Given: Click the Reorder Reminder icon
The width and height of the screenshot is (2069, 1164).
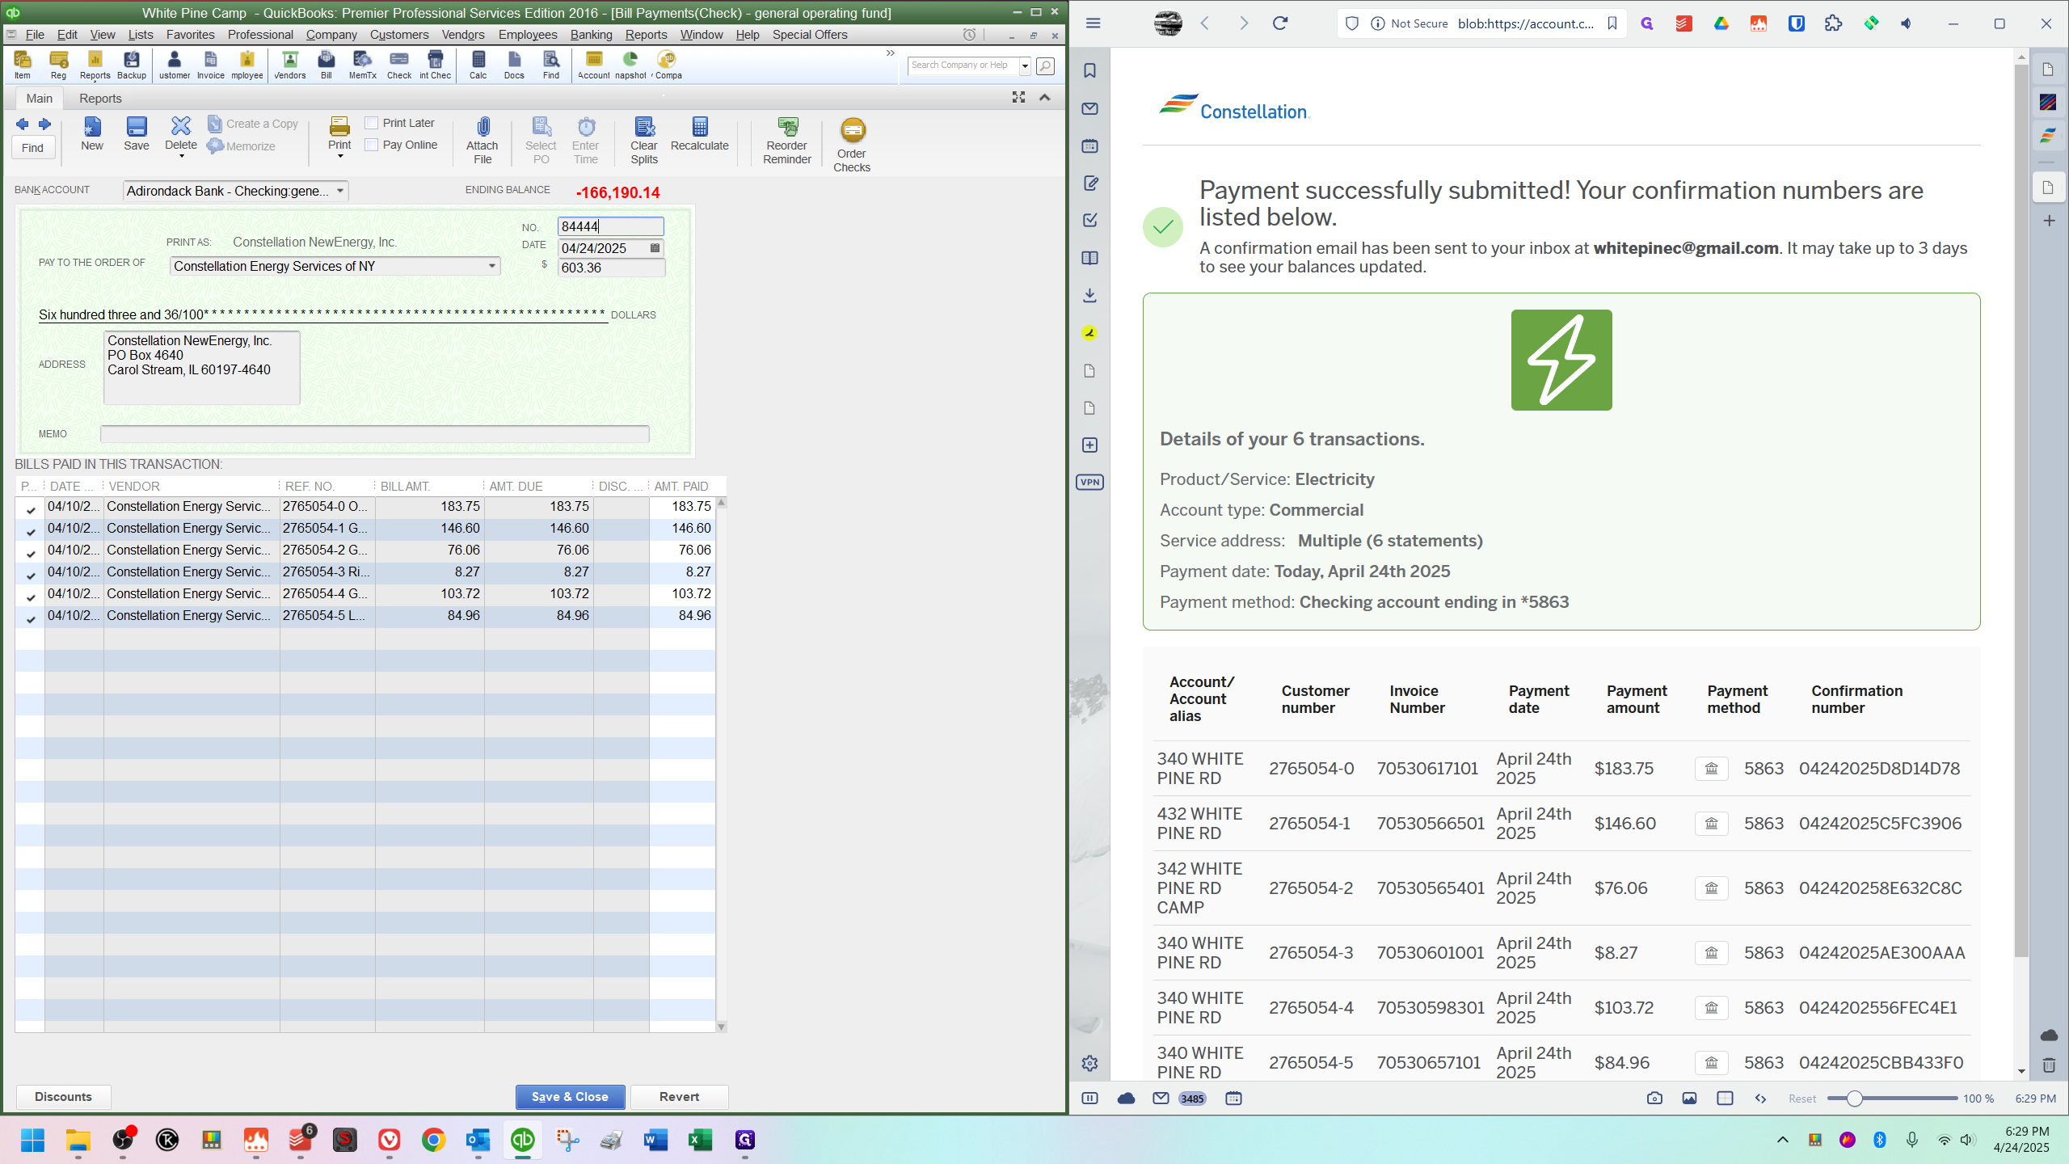Looking at the screenshot, I should tap(787, 127).
